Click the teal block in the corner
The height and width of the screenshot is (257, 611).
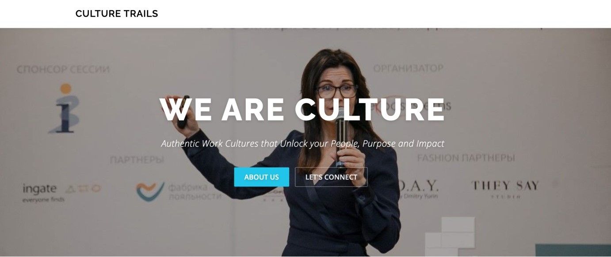pos(573,250)
